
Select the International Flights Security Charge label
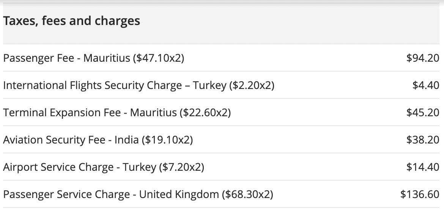pyautogui.click(x=114, y=86)
